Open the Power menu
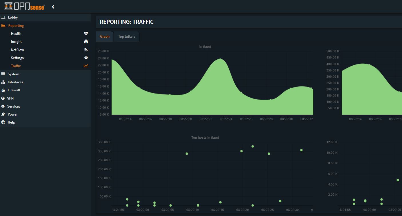This screenshot has height=216, width=402. coord(13,114)
